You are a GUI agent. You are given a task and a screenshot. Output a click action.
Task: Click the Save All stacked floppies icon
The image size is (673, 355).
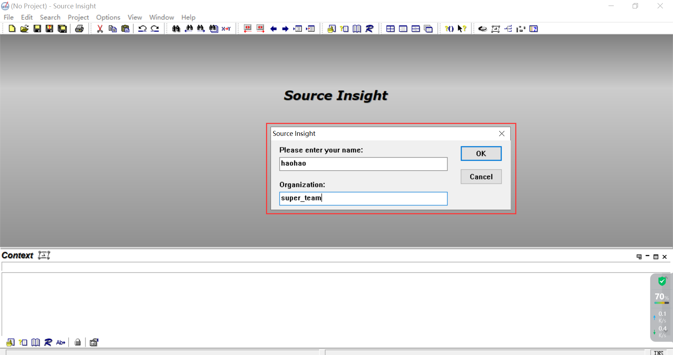62,29
